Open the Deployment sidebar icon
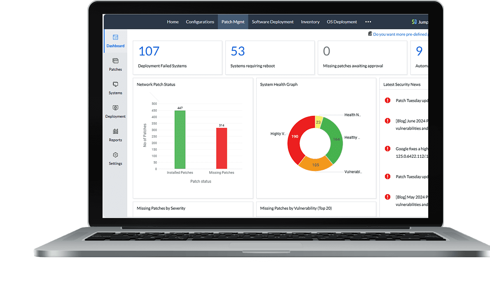This screenshot has height=286, width=490. point(115,108)
